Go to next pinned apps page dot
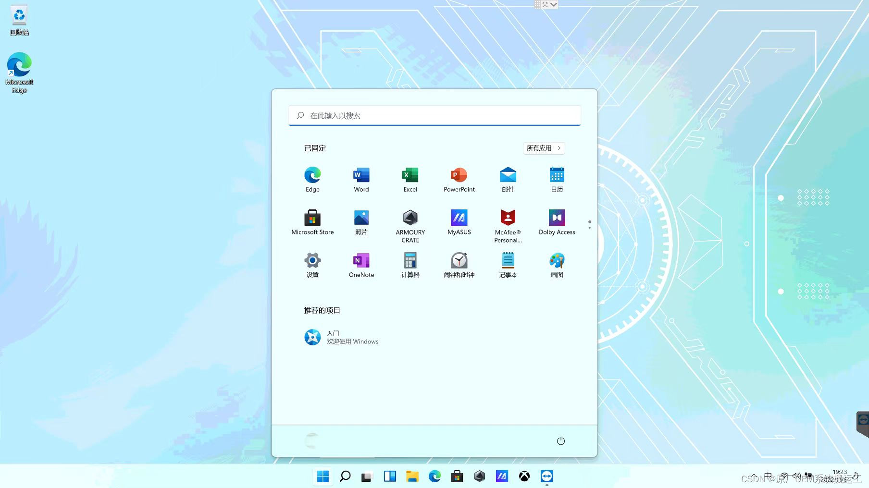Screen dimensions: 869x488 click(590, 227)
